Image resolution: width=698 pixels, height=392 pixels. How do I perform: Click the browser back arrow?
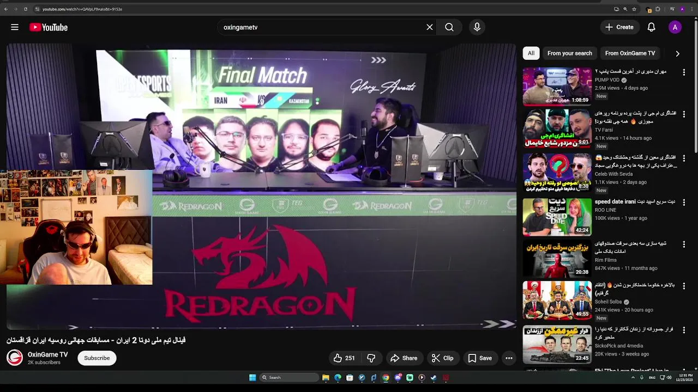click(x=6, y=9)
